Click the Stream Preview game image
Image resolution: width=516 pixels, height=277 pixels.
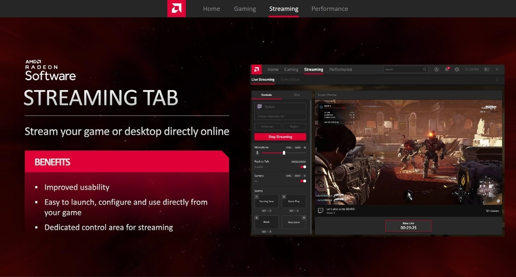pos(409,152)
